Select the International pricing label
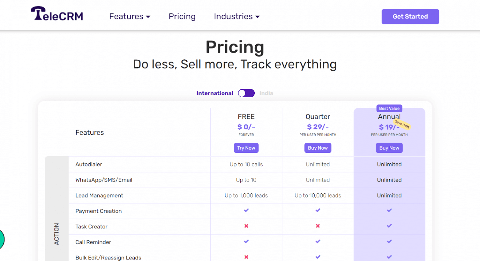 [x=215, y=93]
